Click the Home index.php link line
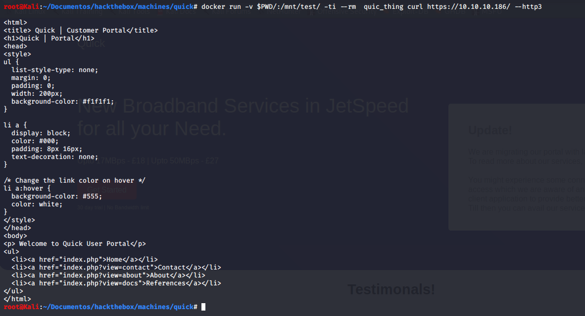The width and height of the screenshot is (585, 316). (x=84, y=260)
